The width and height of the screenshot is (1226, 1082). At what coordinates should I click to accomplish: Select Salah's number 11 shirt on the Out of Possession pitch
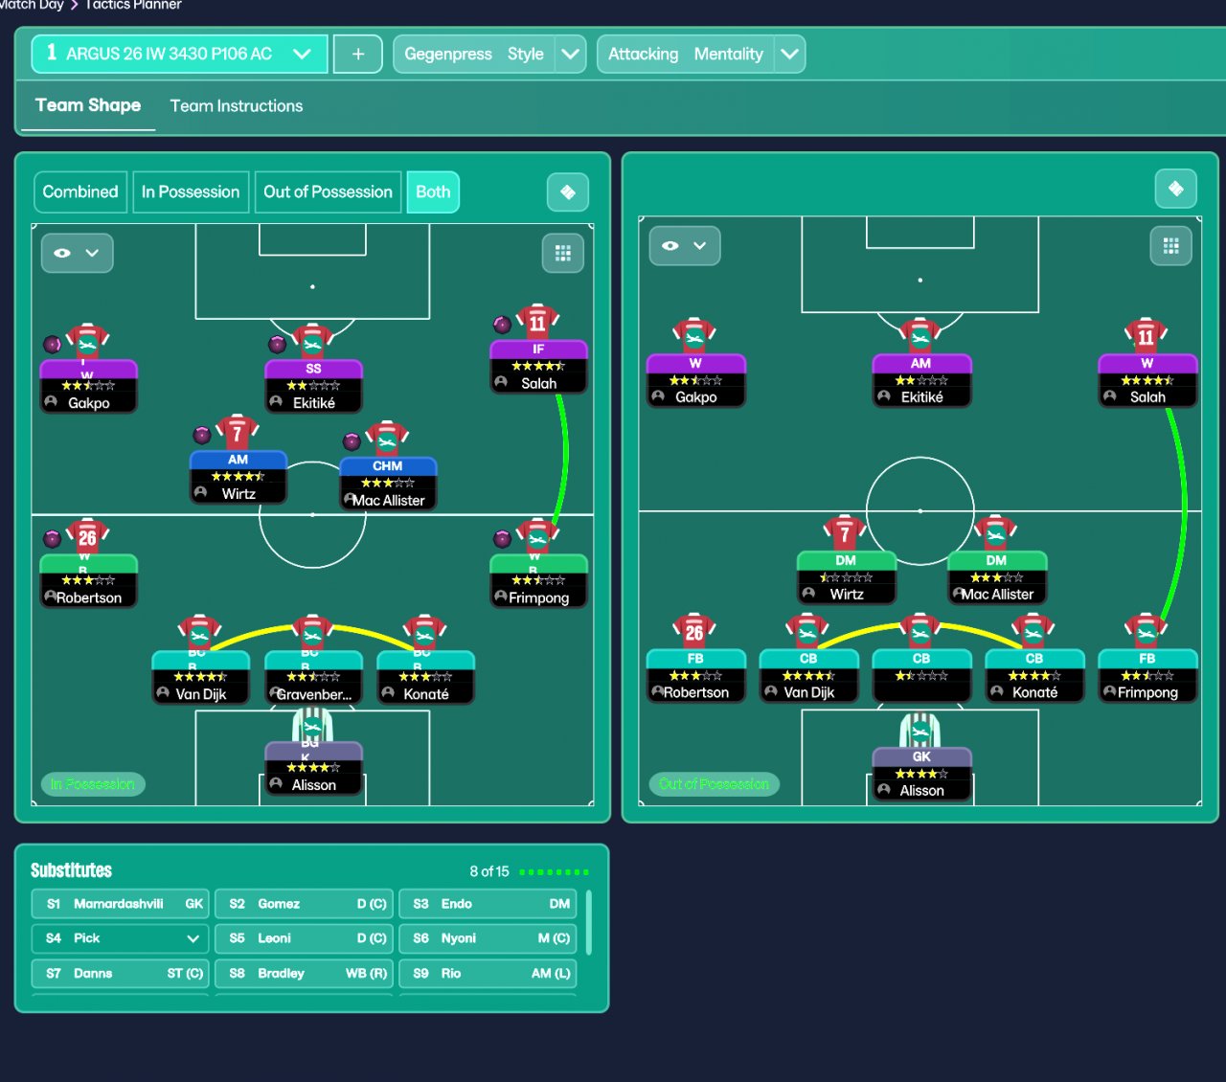[1147, 336]
